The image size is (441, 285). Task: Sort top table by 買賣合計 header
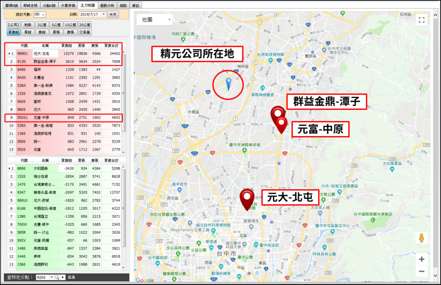pyautogui.click(x=111, y=46)
